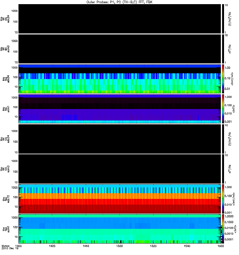This screenshot has height=255, width=239.
Task: Click the red-orange thc fbk edc12 spectrogram
Action: (120, 199)
